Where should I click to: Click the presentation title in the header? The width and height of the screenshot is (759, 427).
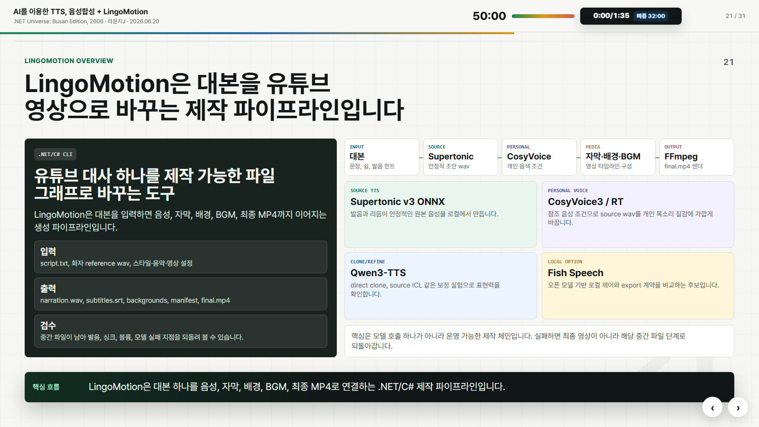point(81,11)
